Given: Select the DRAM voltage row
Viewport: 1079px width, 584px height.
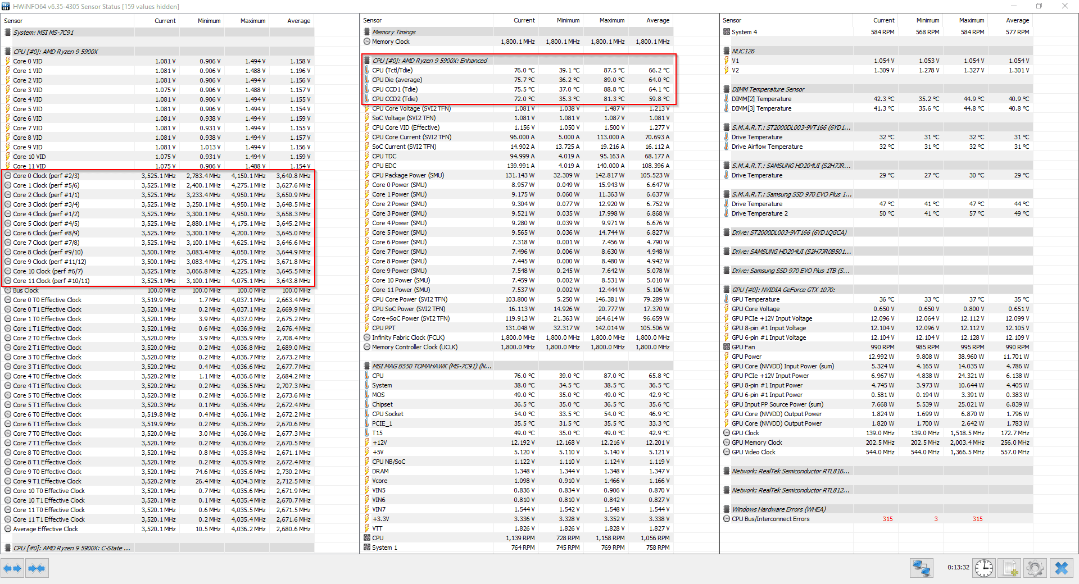Looking at the screenshot, I should pyautogui.click(x=517, y=471).
